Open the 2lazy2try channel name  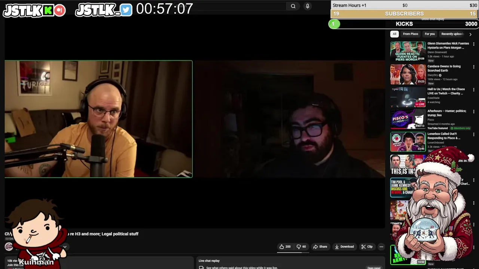tap(433, 75)
